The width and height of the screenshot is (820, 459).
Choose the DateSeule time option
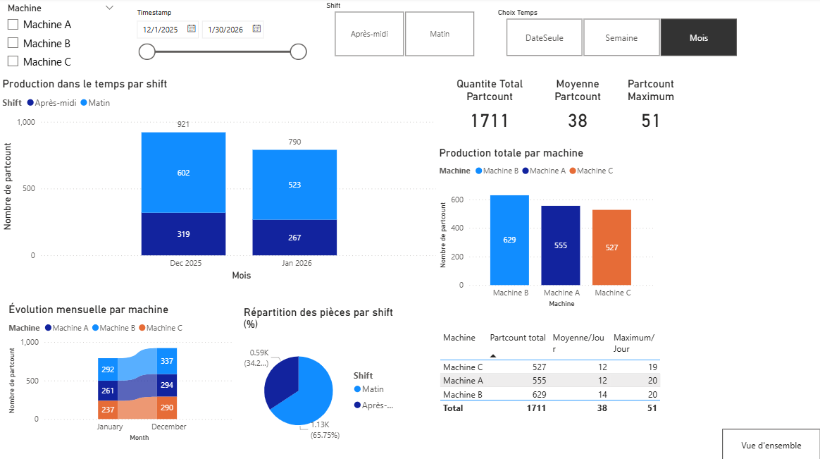pyautogui.click(x=544, y=37)
